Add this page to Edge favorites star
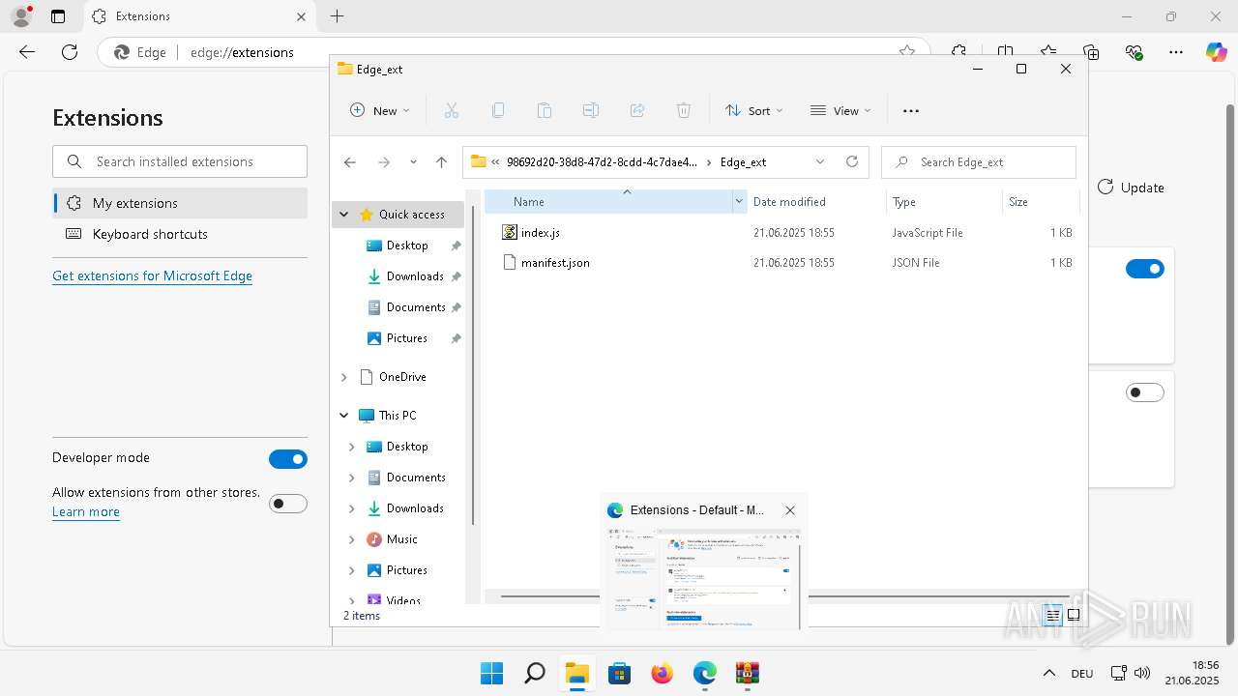The width and height of the screenshot is (1238, 696). click(907, 52)
